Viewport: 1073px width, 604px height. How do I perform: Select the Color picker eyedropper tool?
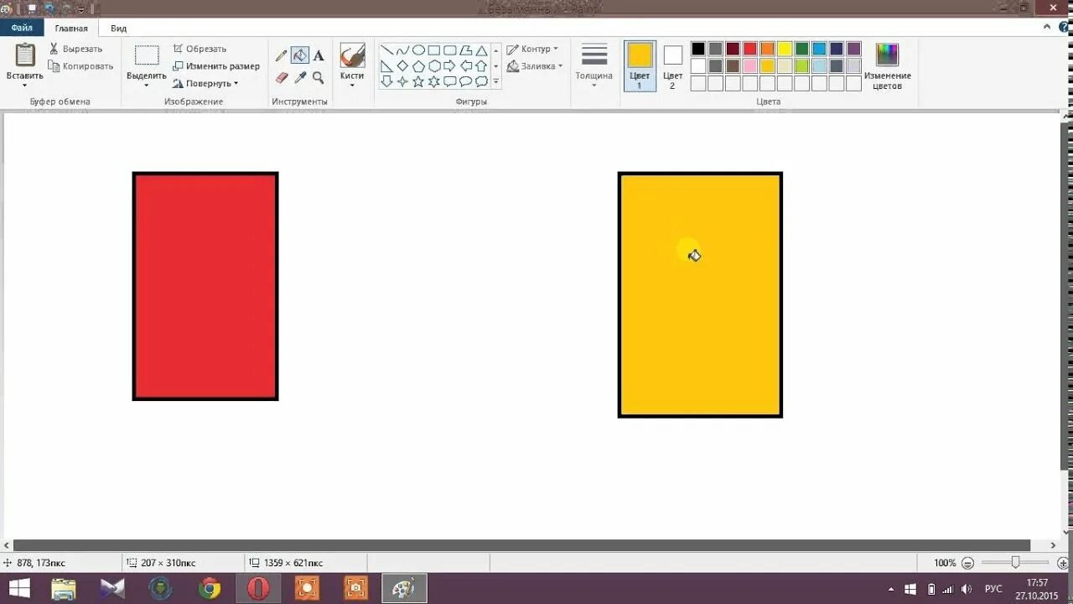300,77
